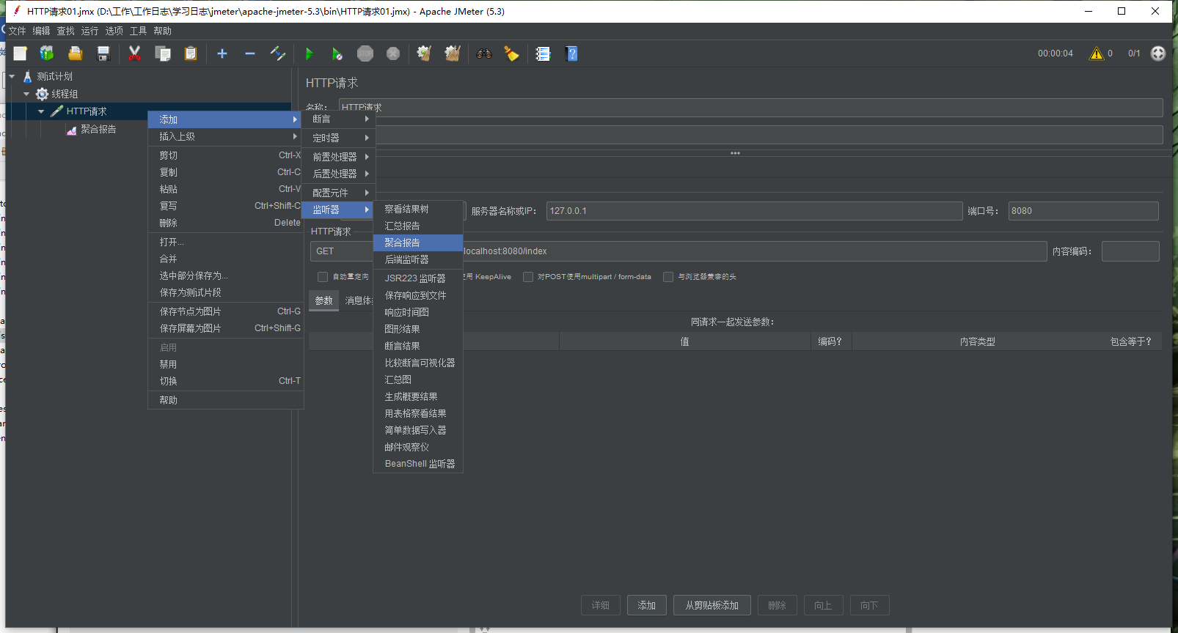Click 禁用 in the context menu
The width and height of the screenshot is (1178, 633).
pos(226,364)
